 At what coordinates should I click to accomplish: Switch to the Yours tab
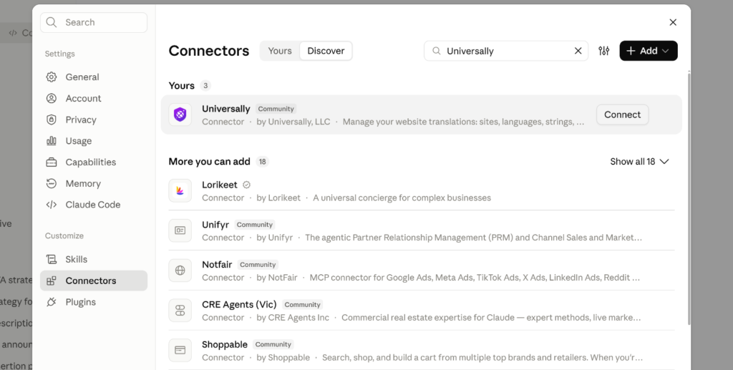[x=280, y=51]
